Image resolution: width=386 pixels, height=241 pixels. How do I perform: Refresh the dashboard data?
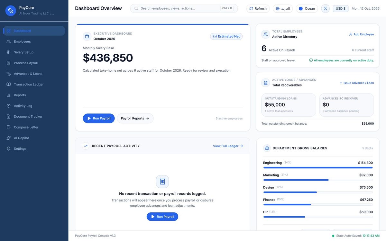258,8
